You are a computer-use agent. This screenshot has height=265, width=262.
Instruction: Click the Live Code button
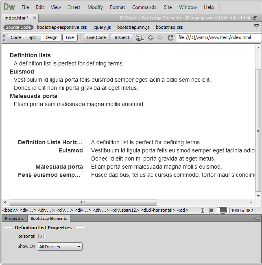click(x=96, y=37)
